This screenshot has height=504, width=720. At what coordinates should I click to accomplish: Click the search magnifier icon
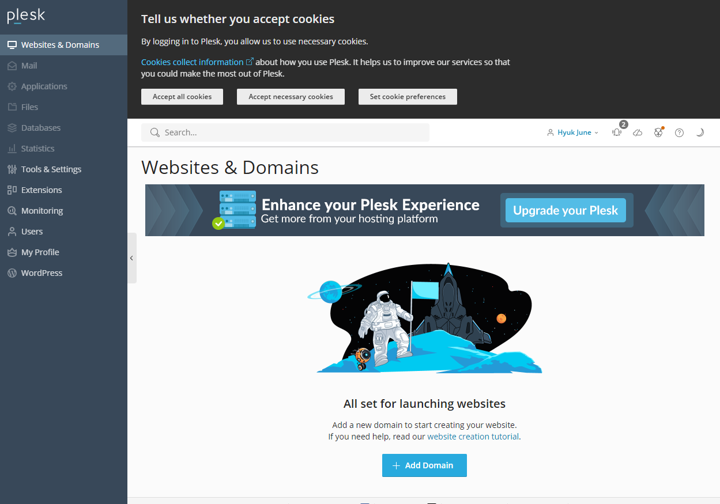click(154, 132)
